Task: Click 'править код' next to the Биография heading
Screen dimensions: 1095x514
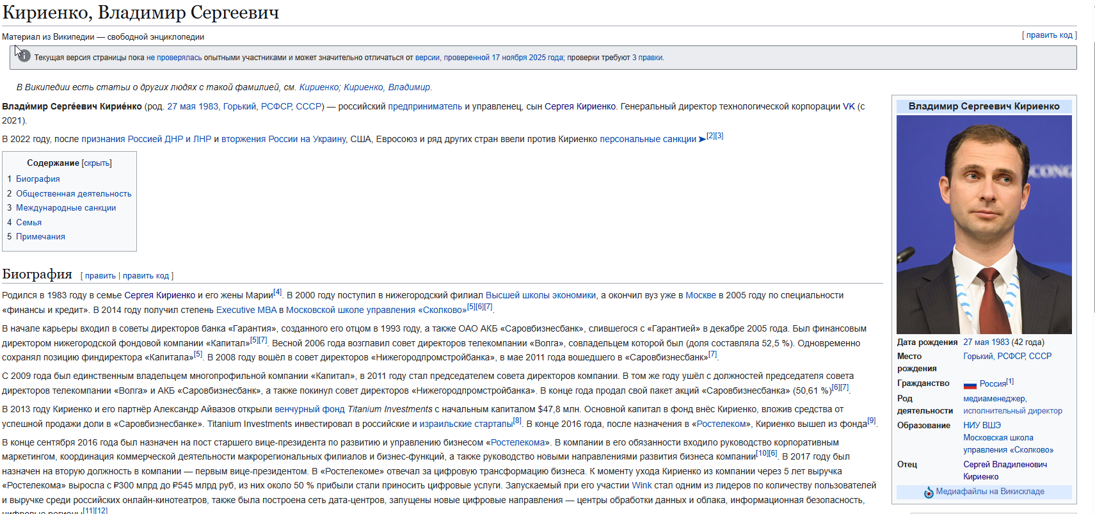Action: [x=146, y=276]
